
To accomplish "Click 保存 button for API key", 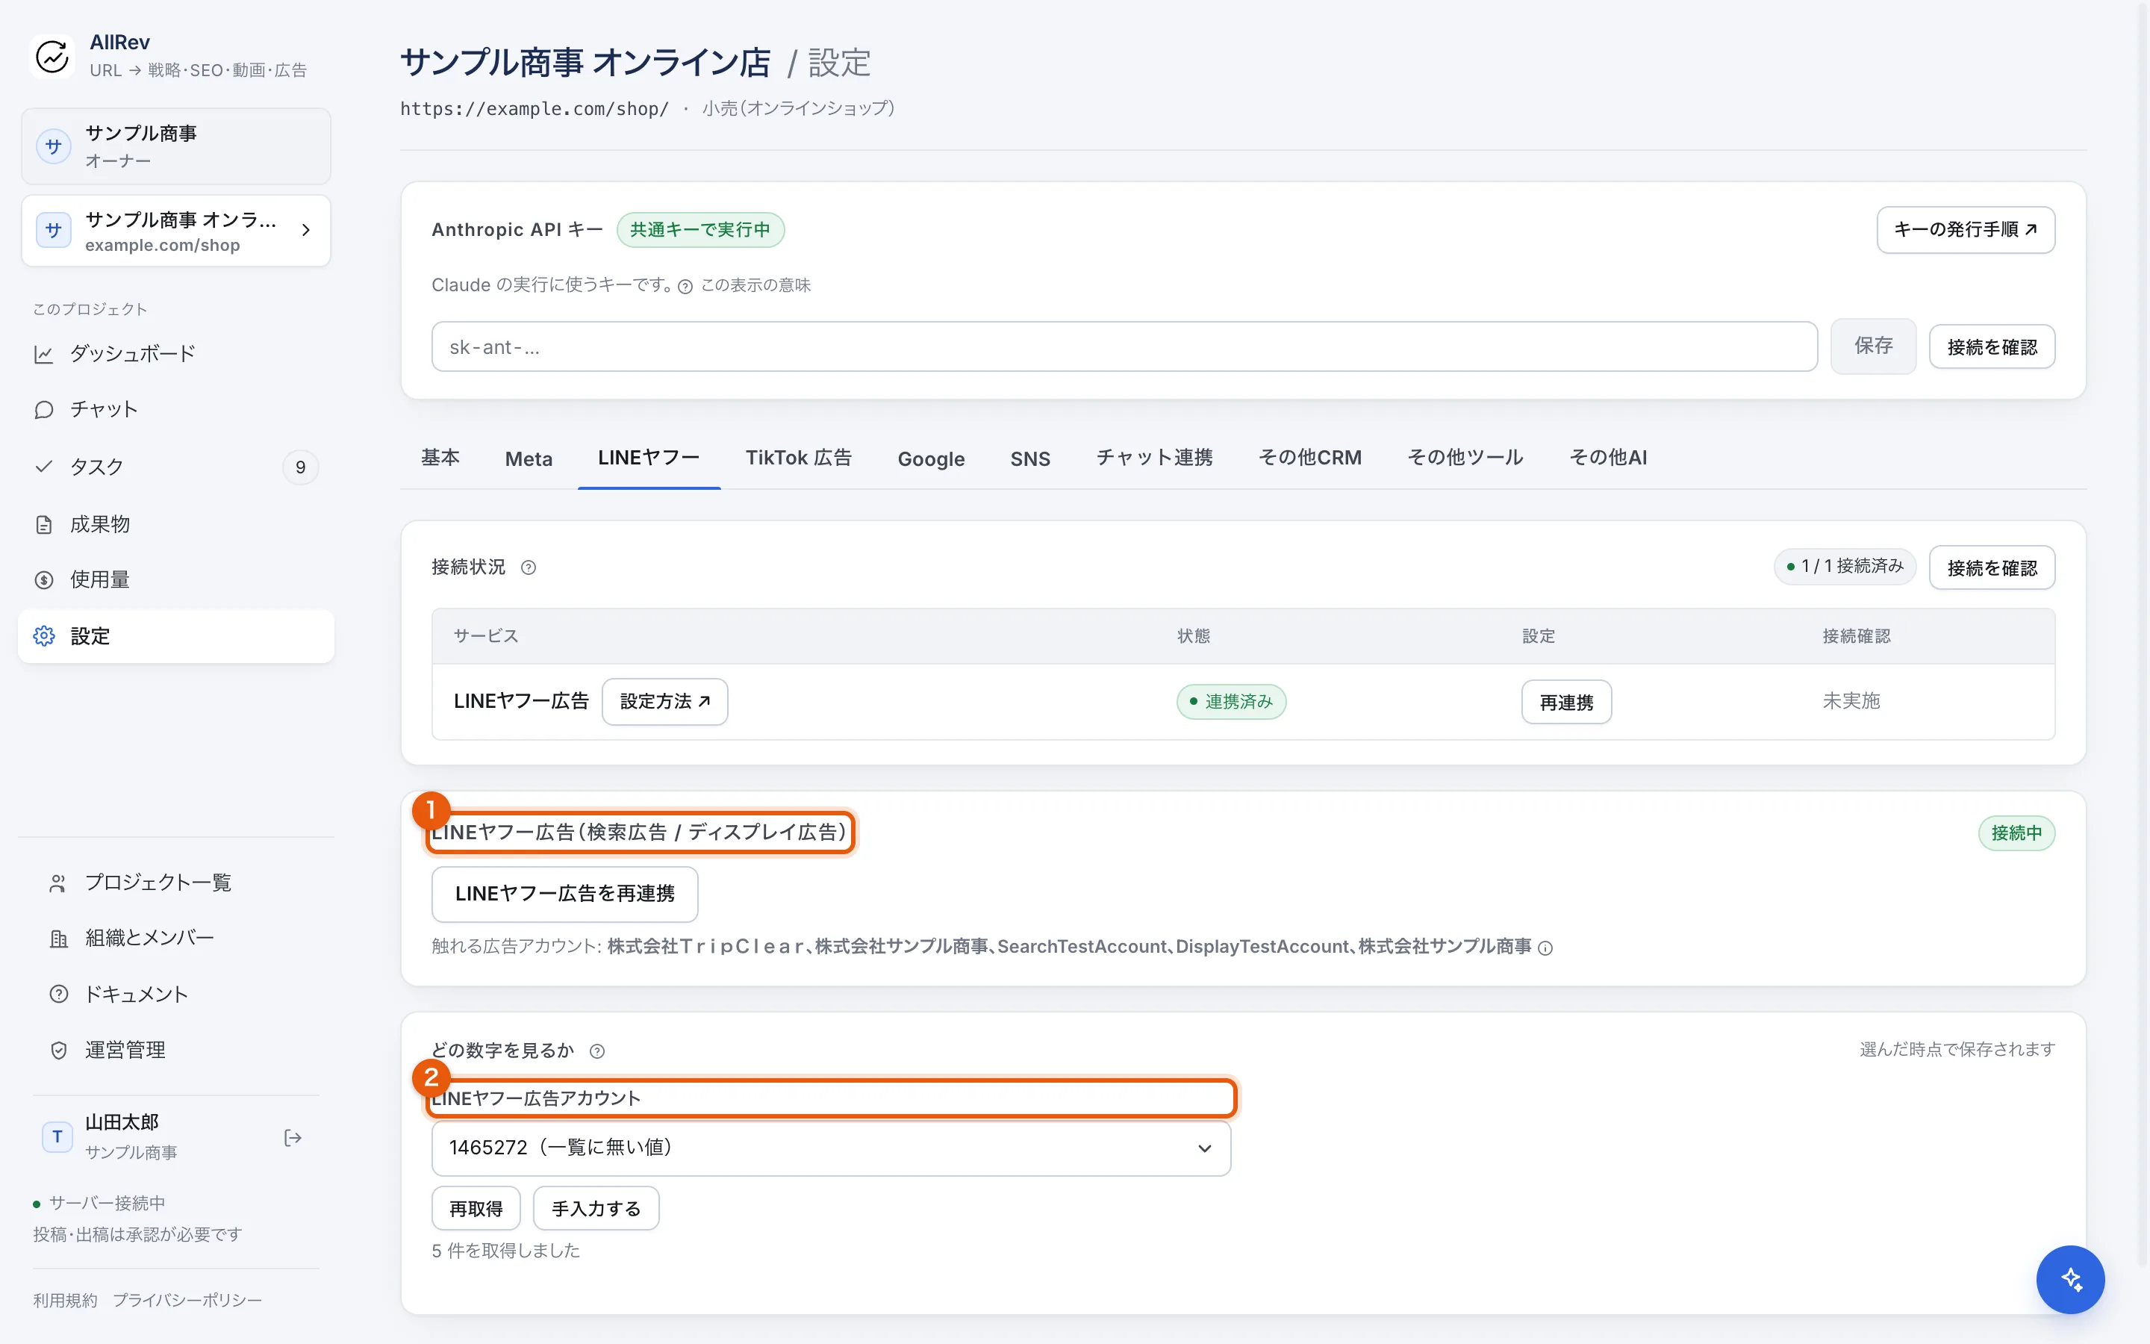I will click(1873, 346).
